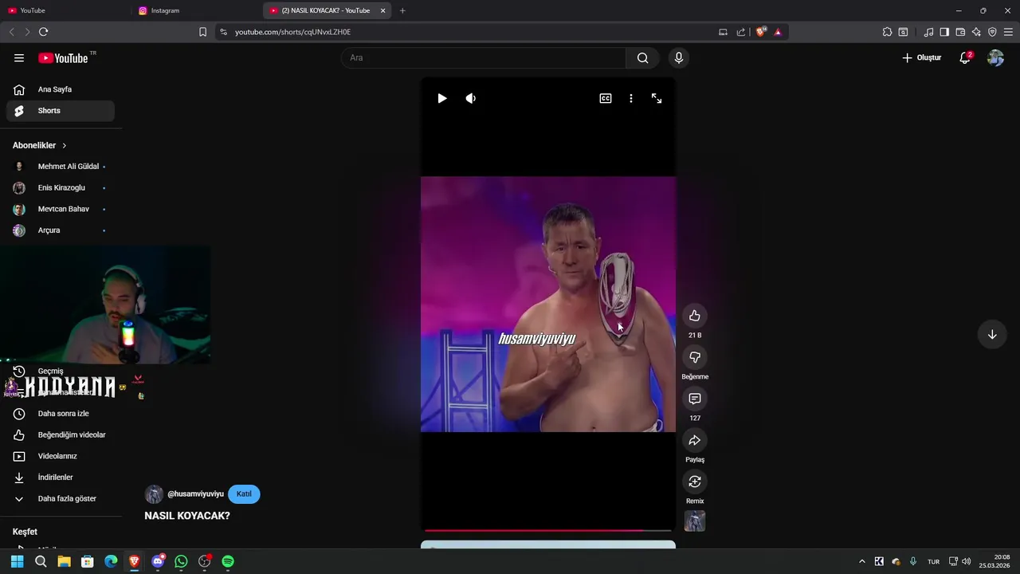Open husamviyuviyu channel avatar
The image size is (1020, 574).
click(x=154, y=494)
